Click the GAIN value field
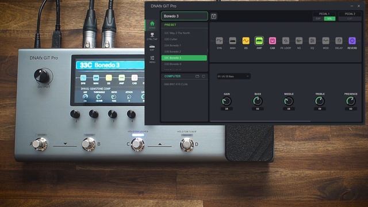This screenshot has width=368, height=207. [227, 109]
